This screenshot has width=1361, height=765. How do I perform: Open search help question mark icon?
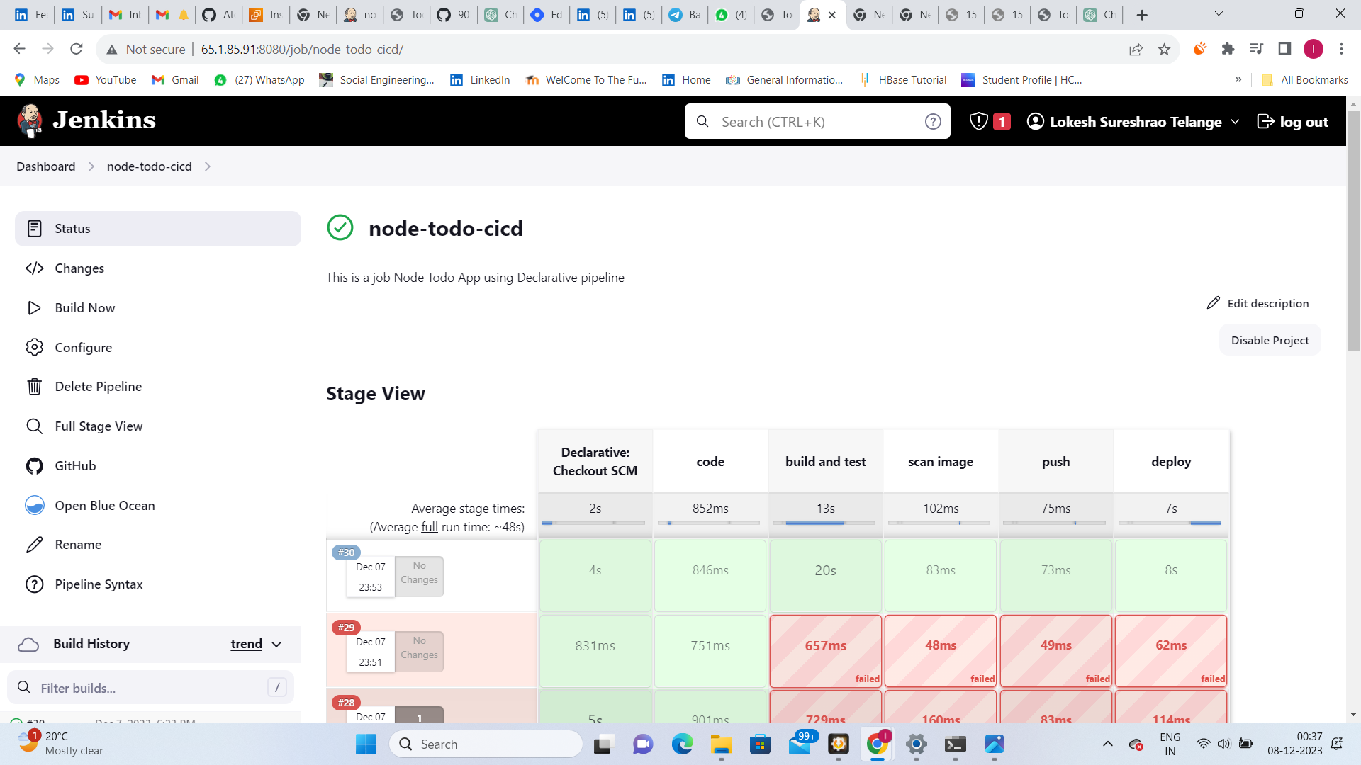click(x=933, y=122)
